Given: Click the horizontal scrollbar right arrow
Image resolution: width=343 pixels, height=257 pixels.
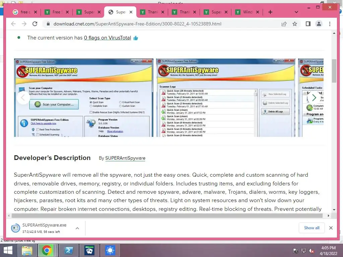Looking at the screenshot, I should point(328,216).
